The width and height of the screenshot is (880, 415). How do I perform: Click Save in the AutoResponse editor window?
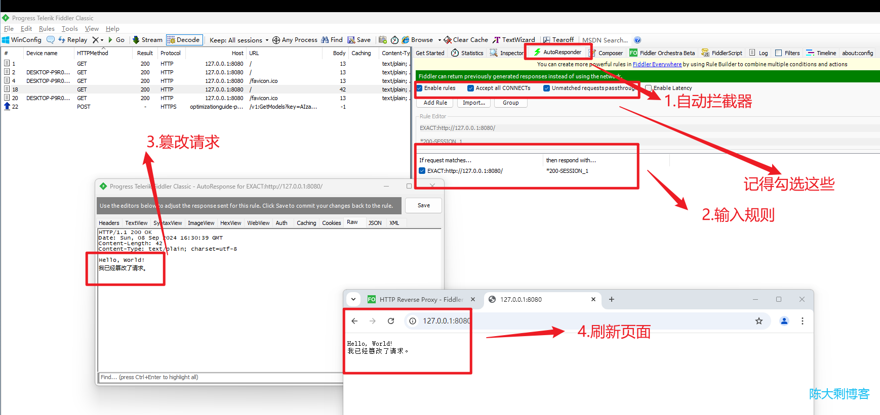424,205
